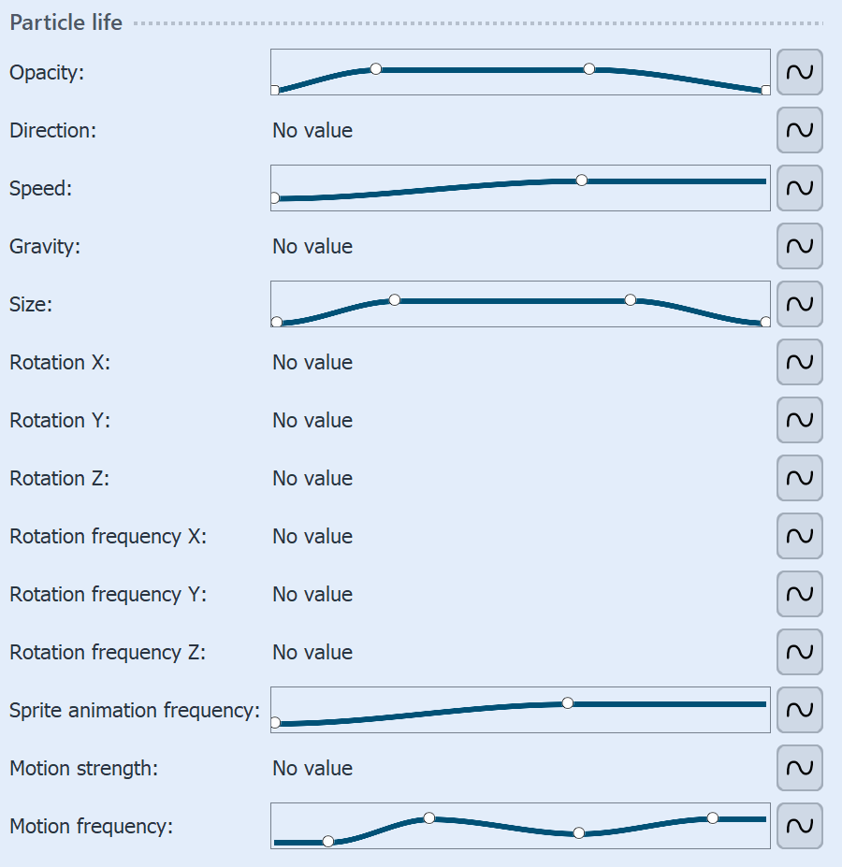Screen dimensions: 842x867
Task: Open the curve editor for Speed
Action: pos(799,188)
